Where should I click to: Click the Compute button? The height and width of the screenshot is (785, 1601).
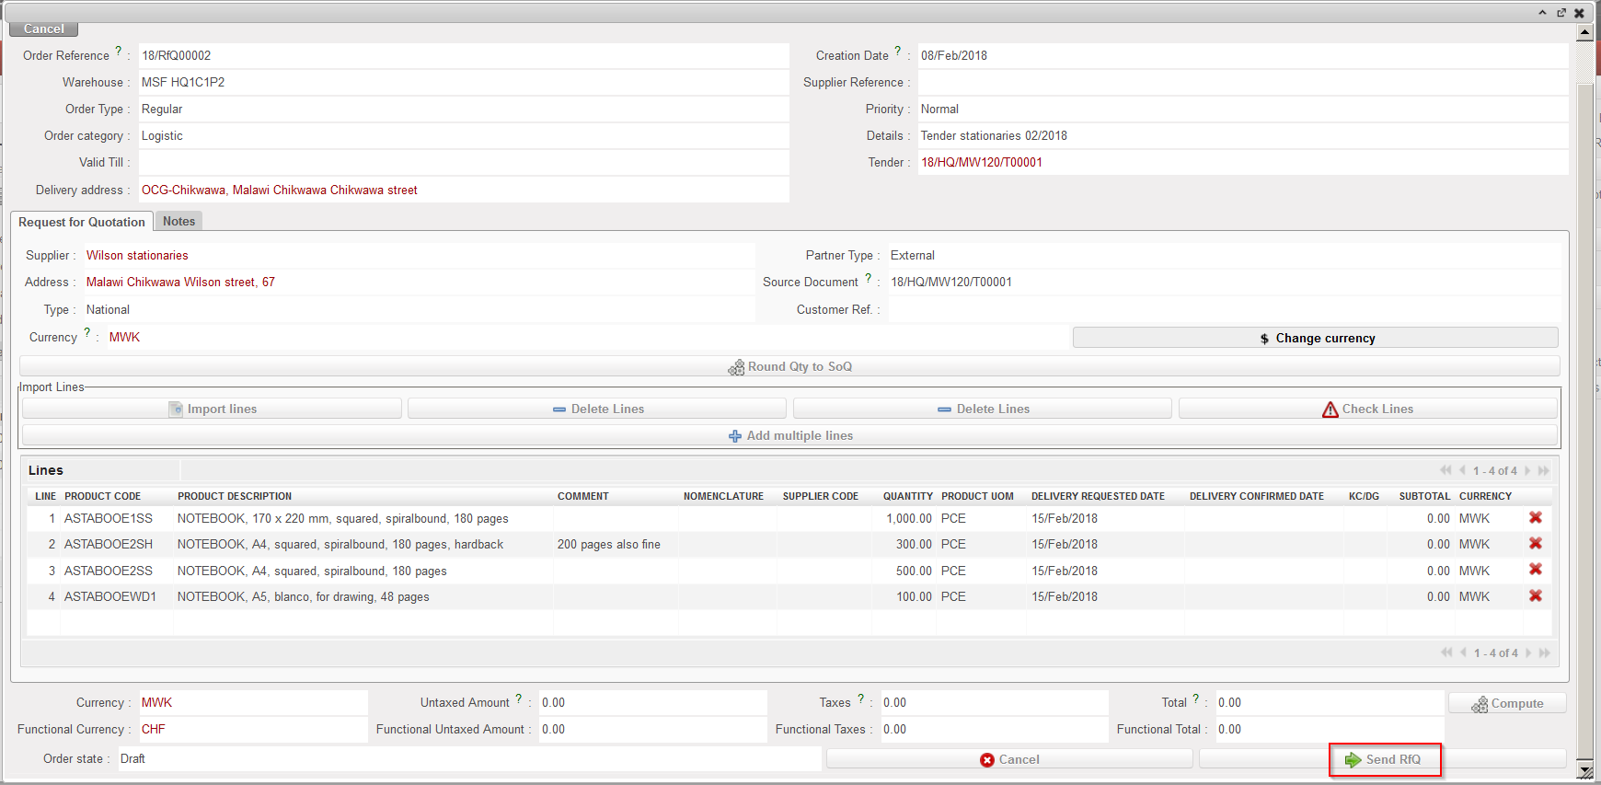click(1506, 703)
